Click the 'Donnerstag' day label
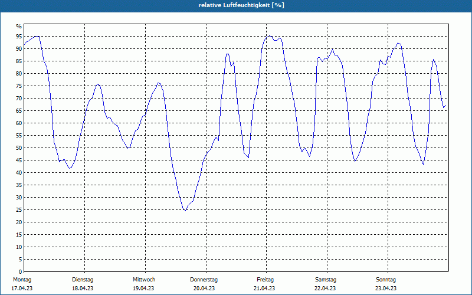This screenshot has width=472, height=295. coord(204,280)
